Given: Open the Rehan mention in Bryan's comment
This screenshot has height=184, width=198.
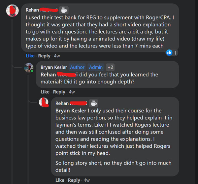Looking at the screenshot, I should 59,75.
